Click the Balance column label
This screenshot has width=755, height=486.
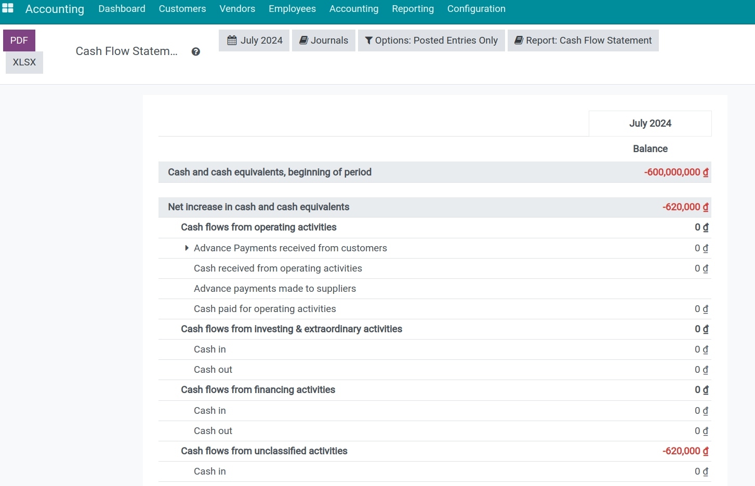tap(650, 149)
